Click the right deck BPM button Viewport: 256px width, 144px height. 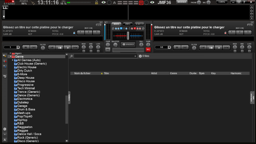tap(250, 25)
